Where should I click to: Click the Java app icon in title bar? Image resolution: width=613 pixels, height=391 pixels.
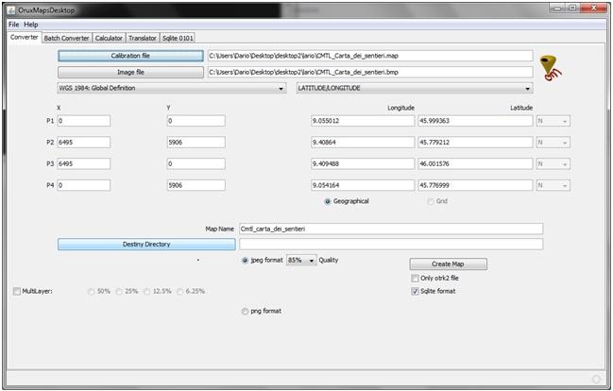coord(12,10)
